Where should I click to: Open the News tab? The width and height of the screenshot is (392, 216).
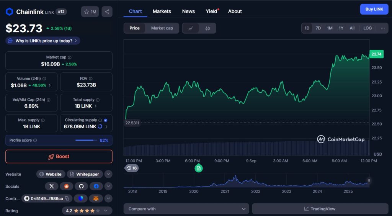188,11
